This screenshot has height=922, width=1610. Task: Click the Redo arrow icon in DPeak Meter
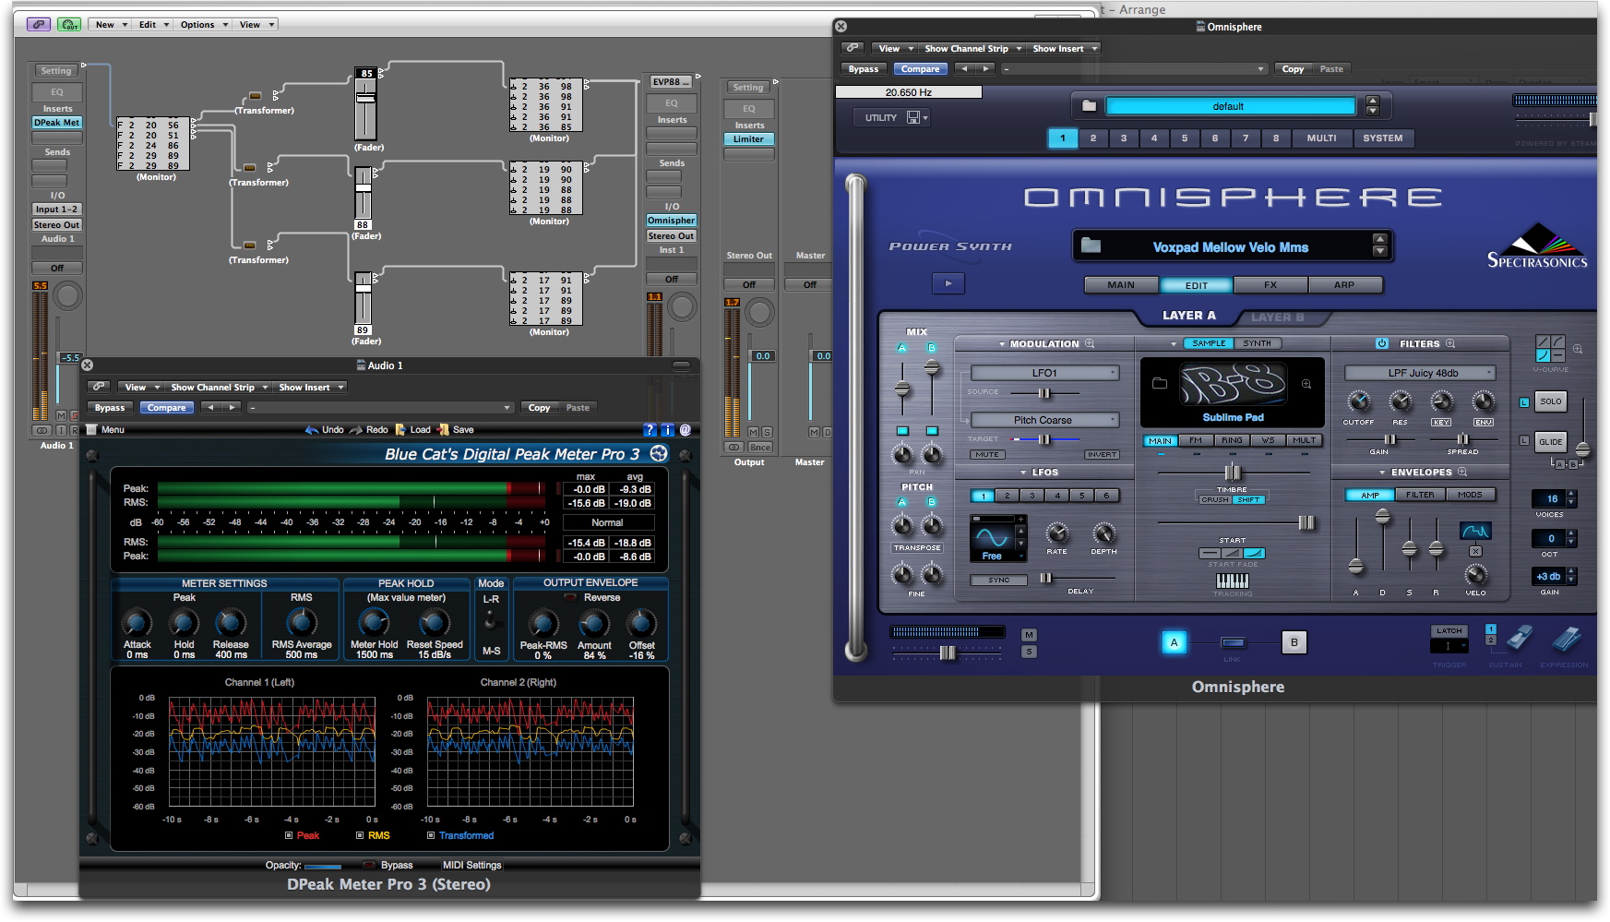tap(356, 430)
